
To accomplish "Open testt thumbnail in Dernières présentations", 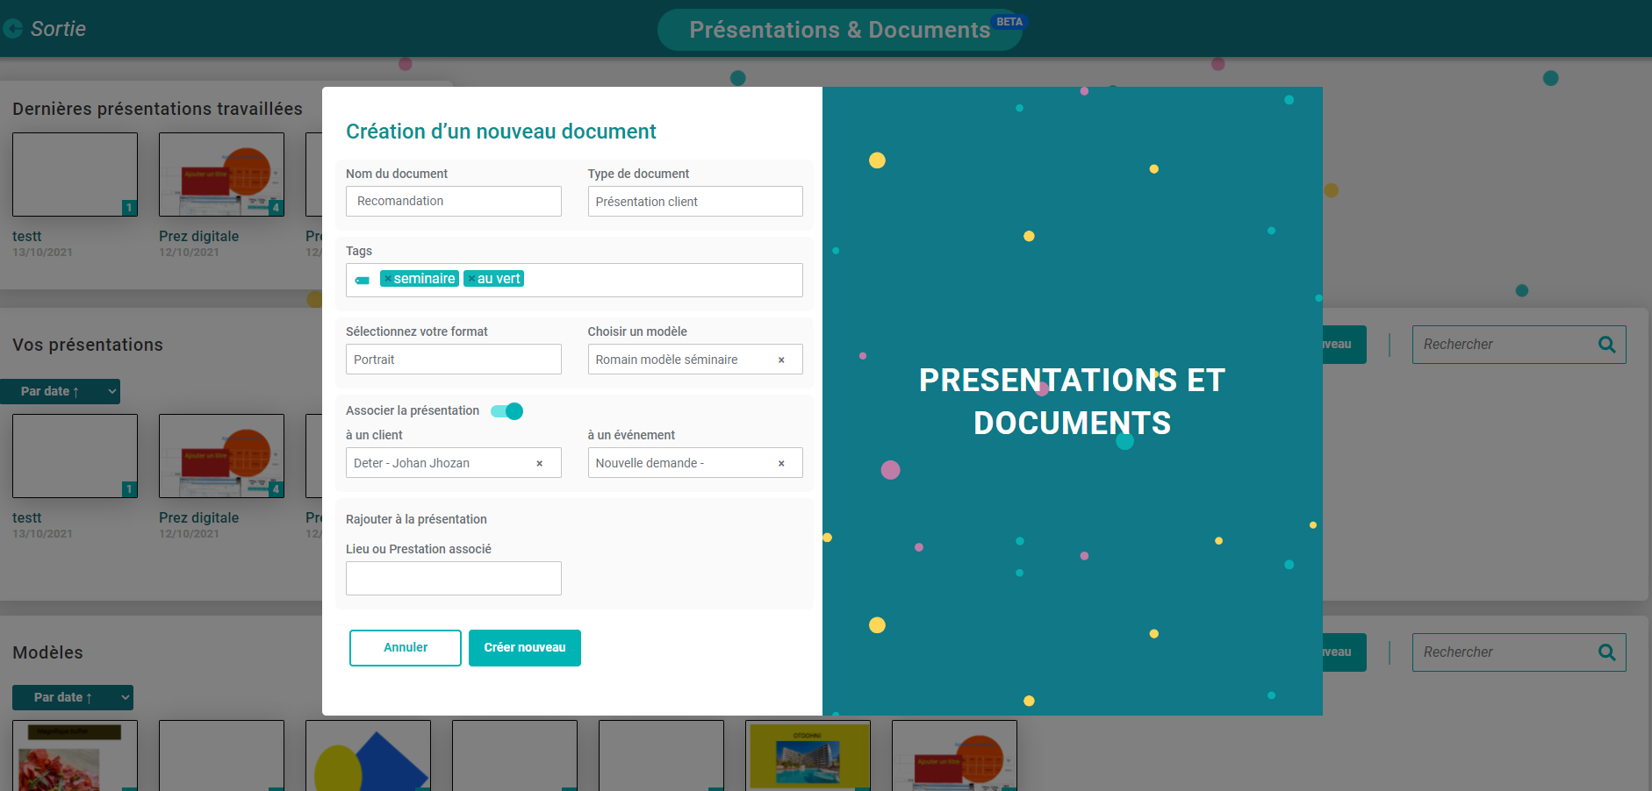I will pyautogui.click(x=75, y=175).
